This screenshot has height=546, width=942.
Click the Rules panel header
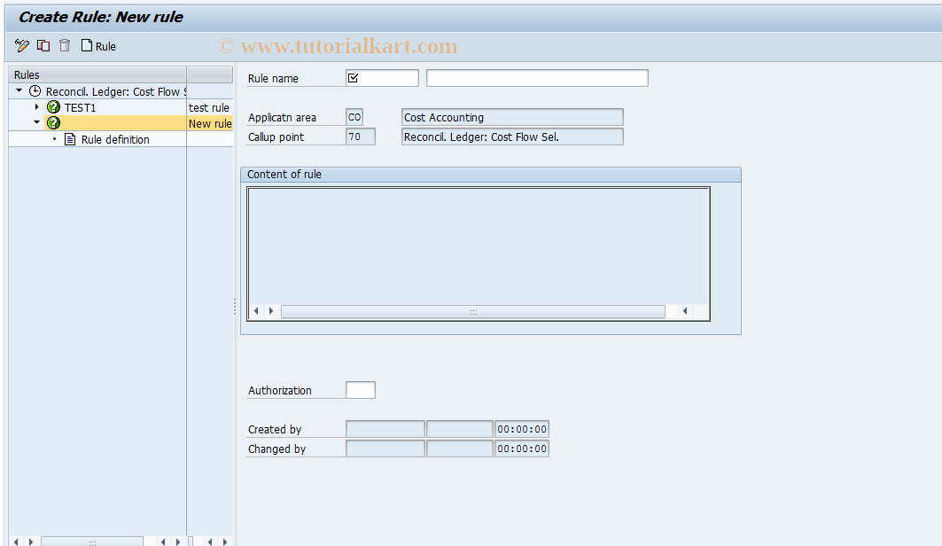(27, 74)
